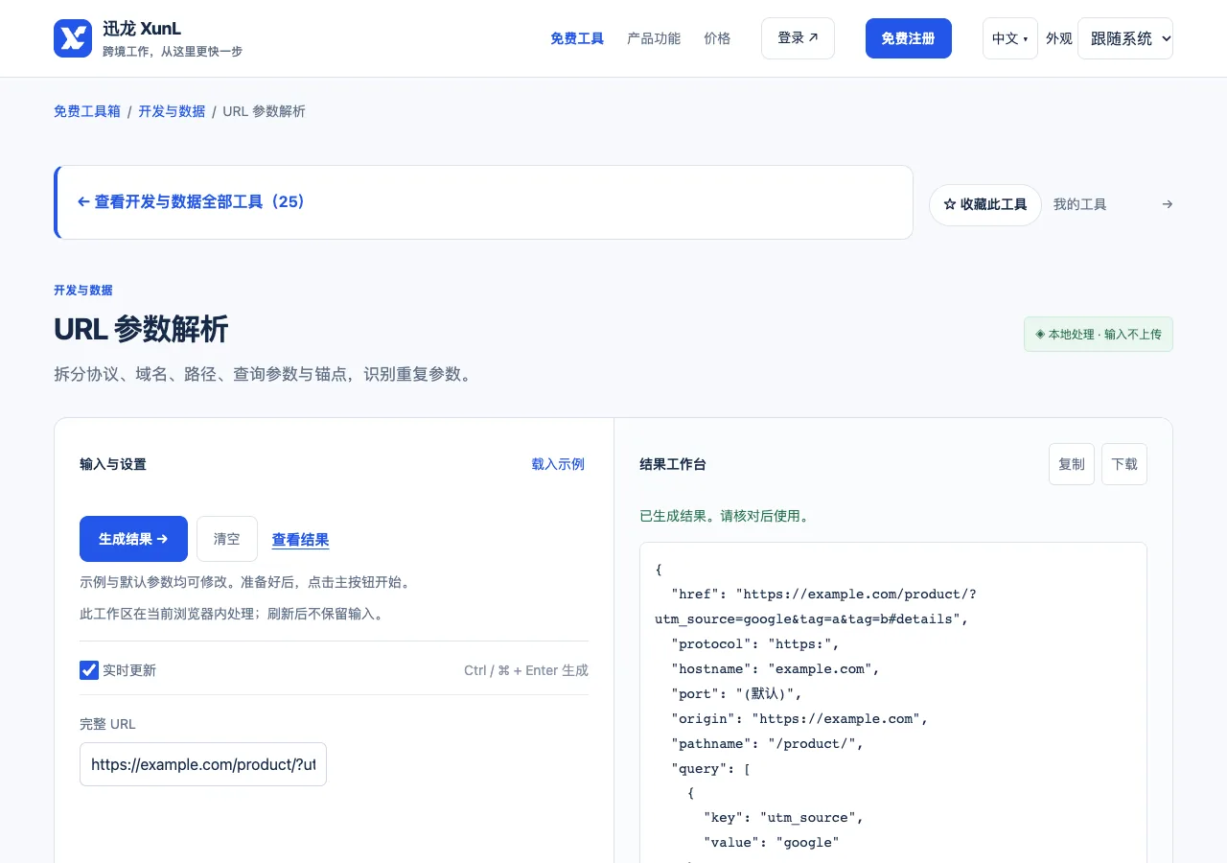Image resolution: width=1227 pixels, height=863 pixels.
Task: Toggle the 实时更新 checkbox
Action: pos(89,670)
